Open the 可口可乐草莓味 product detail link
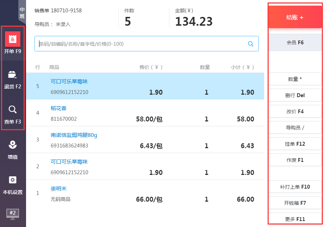The image size is (325, 227). pyautogui.click(x=69, y=81)
